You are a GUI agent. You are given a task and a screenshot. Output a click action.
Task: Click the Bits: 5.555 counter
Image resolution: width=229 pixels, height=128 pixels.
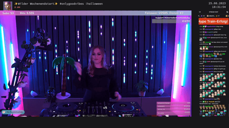point(27,13)
